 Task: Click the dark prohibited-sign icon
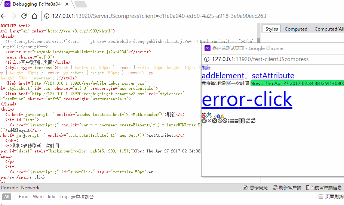225,120
